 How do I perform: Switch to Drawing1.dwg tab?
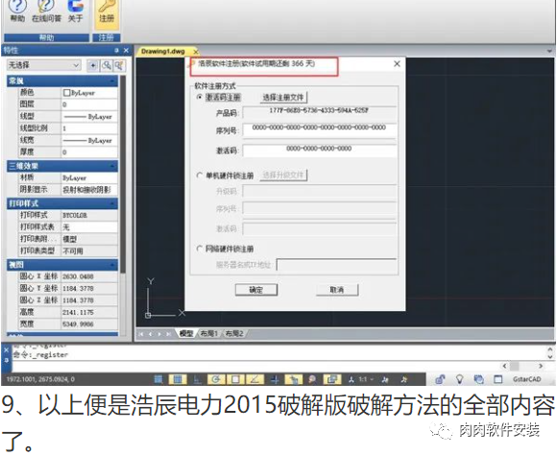(x=163, y=51)
